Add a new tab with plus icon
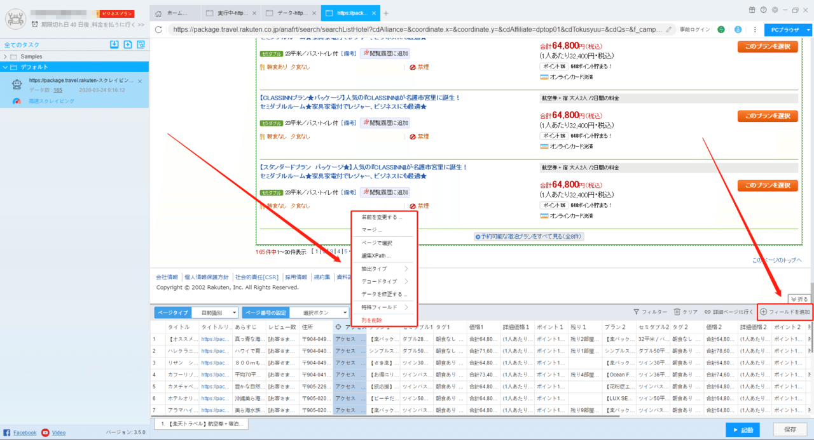 click(386, 13)
